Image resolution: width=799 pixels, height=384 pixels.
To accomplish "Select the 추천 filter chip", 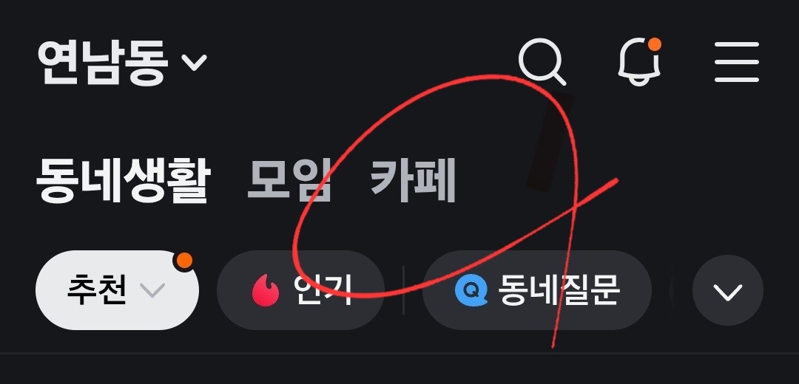I will tap(117, 290).
